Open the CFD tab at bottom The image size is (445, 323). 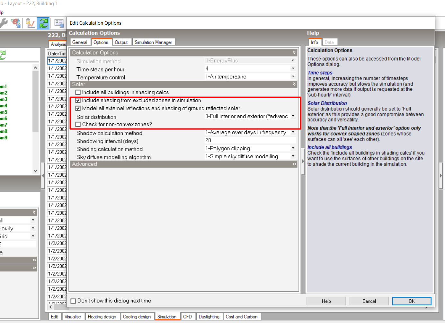[188, 317]
